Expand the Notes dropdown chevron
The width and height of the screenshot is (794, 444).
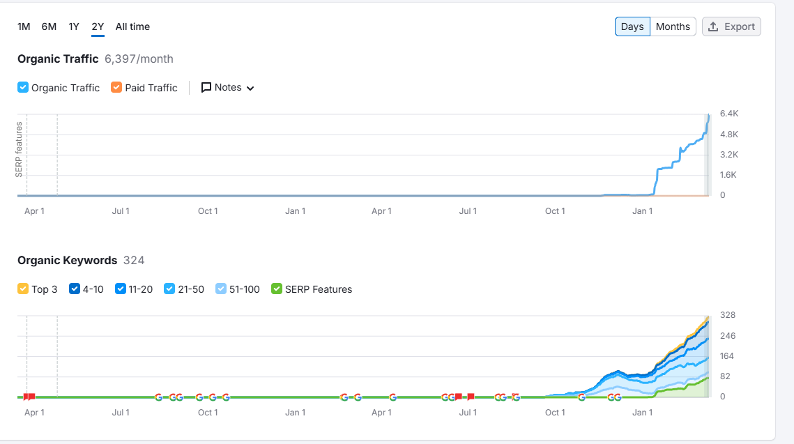point(250,89)
